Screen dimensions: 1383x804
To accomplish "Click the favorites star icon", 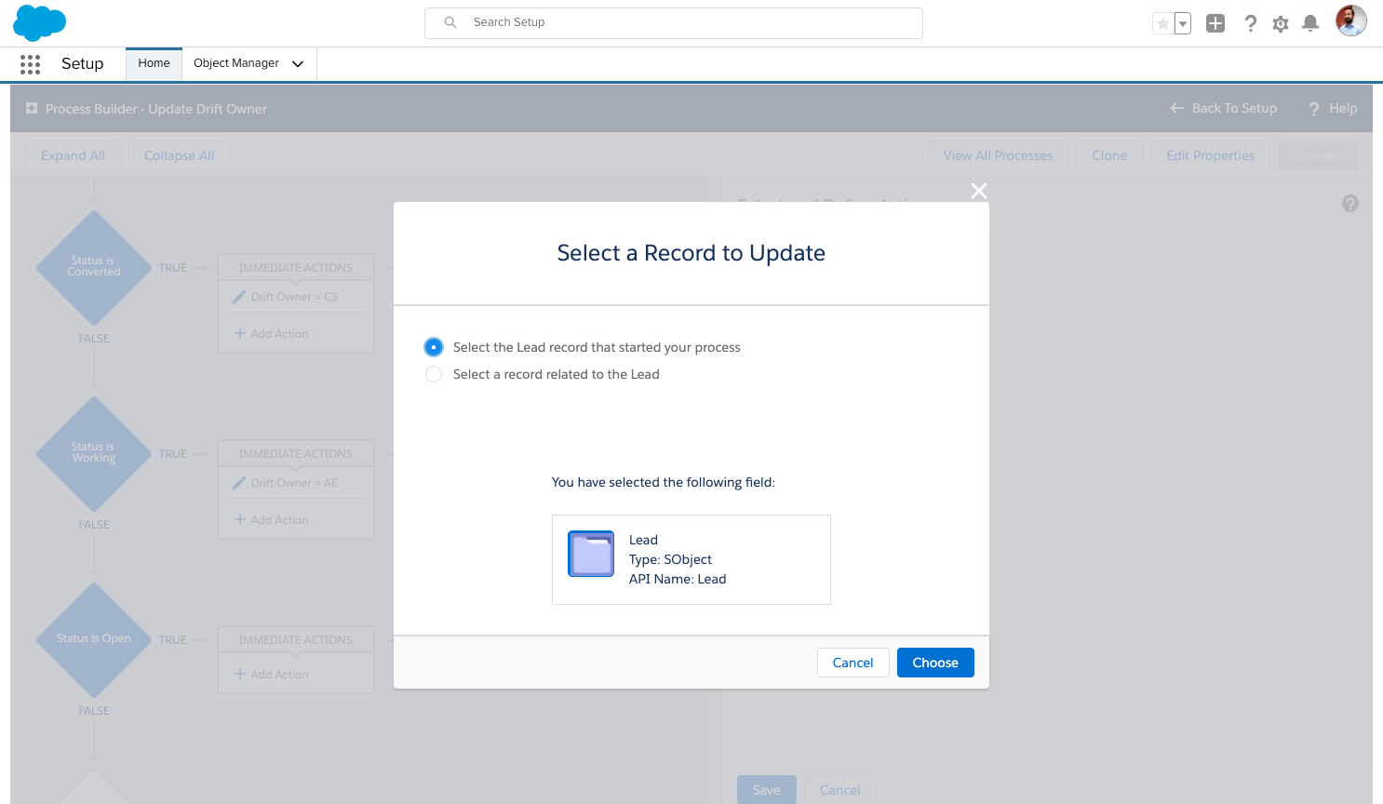I will point(1162,23).
